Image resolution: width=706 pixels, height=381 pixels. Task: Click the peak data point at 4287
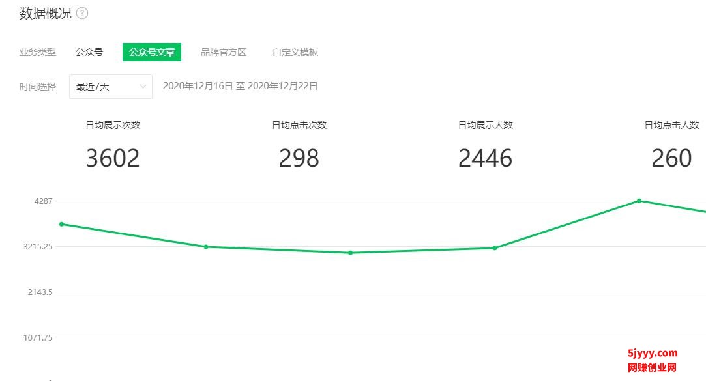tap(639, 201)
